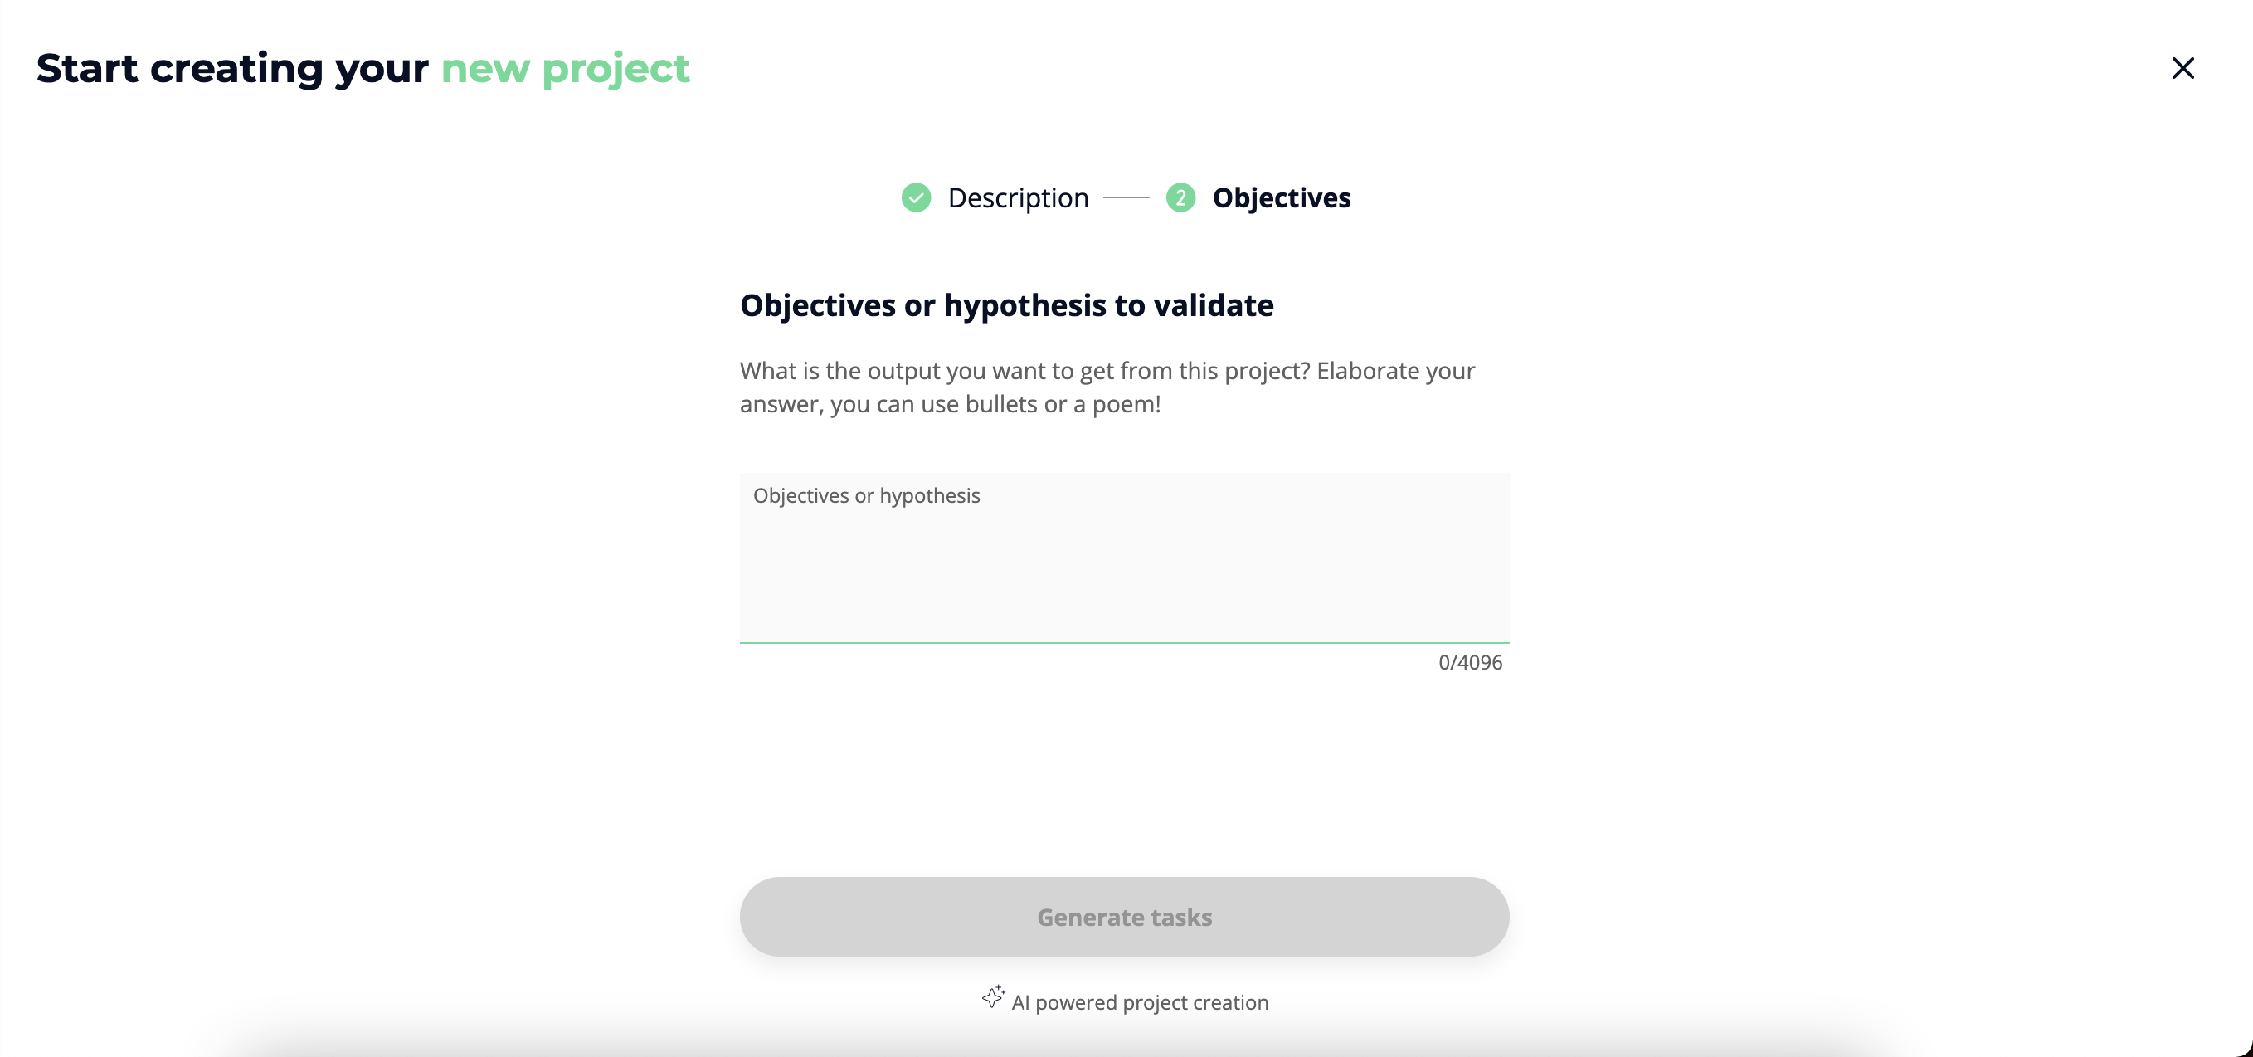Click the sparkle icon near AI powered
This screenshot has width=2253, height=1057.
click(993, 996)
